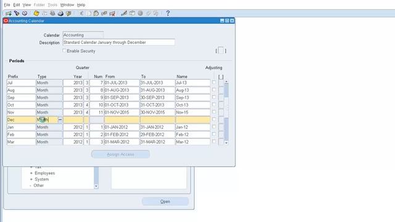Screen dimensions: 395x222
Task: Click the Year field in Dec row
Action: [x=73, y=120]
